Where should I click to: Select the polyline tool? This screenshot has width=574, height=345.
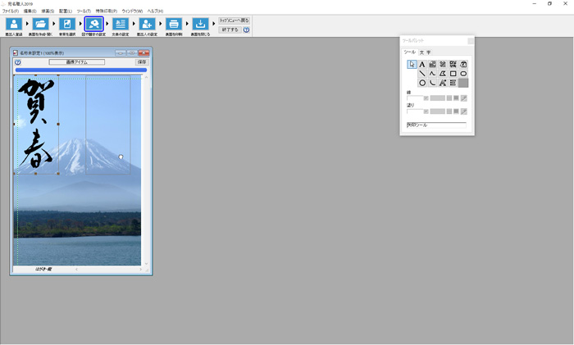(x=432, y=74)
